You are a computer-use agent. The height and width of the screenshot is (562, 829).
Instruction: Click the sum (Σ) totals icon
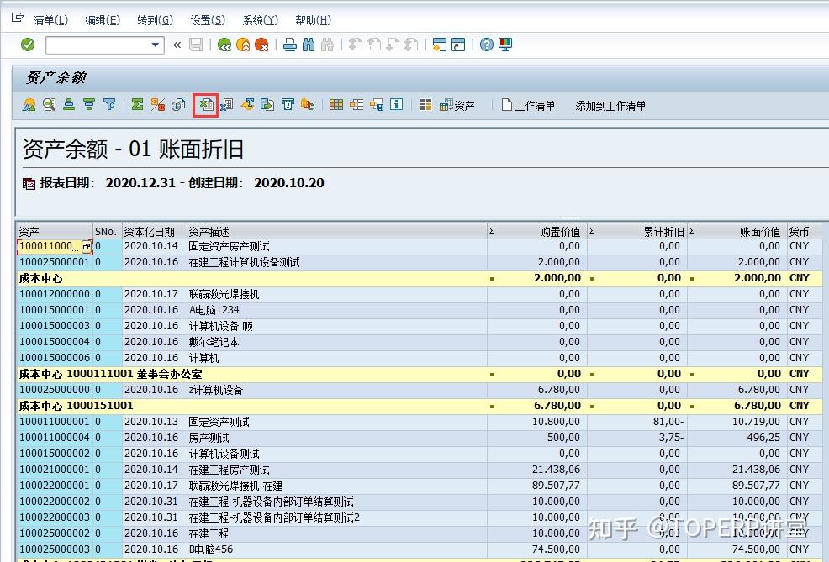click(137, 105)
